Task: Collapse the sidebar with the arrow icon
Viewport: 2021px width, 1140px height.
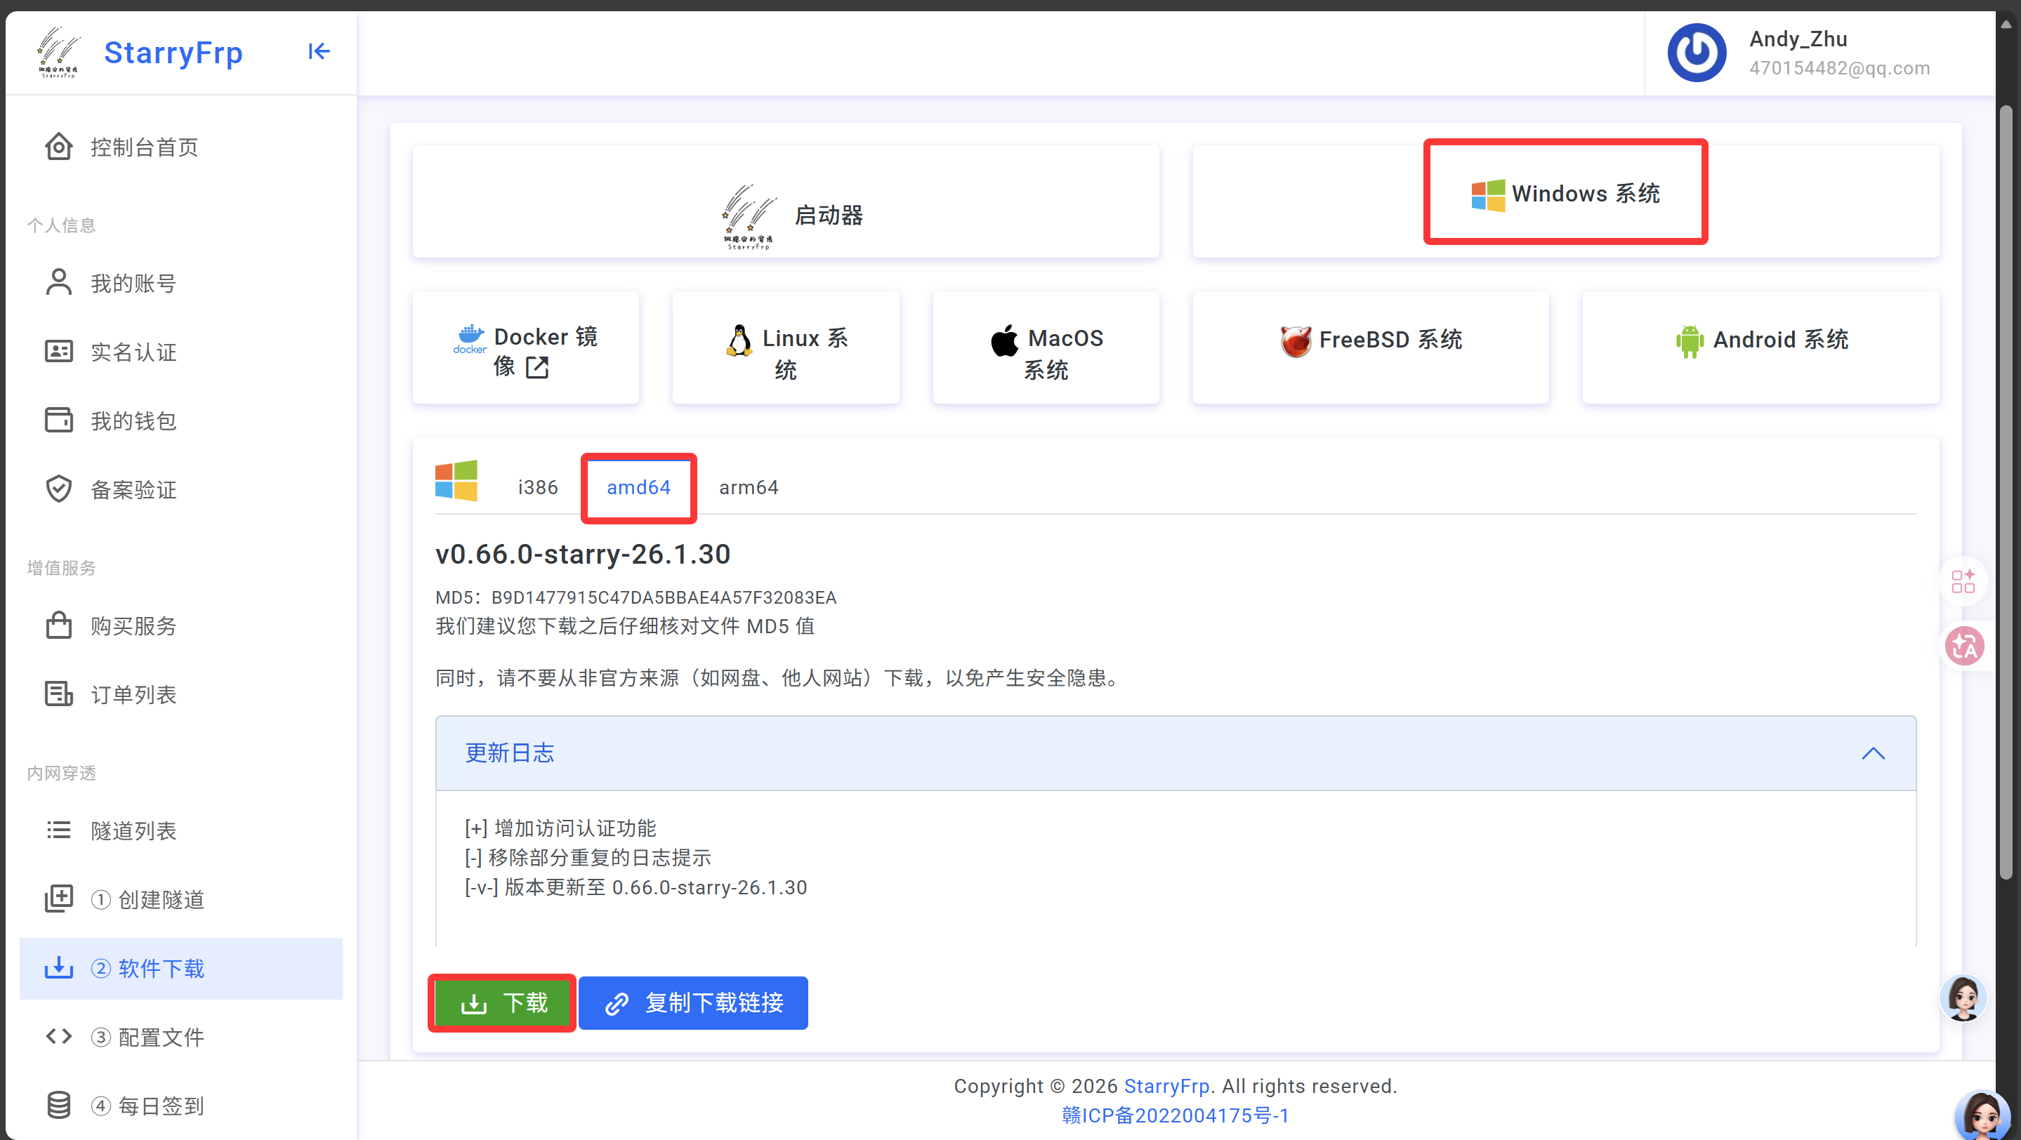Action: point(319,52)
